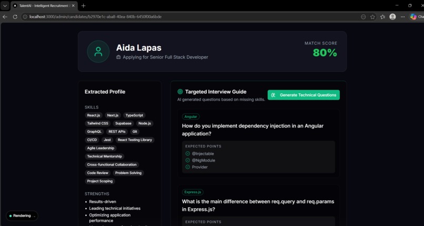The width and height of the screenshot is (424, 226).
Task: Select the Supabase skill tag
Action: [x=123, y=123]
